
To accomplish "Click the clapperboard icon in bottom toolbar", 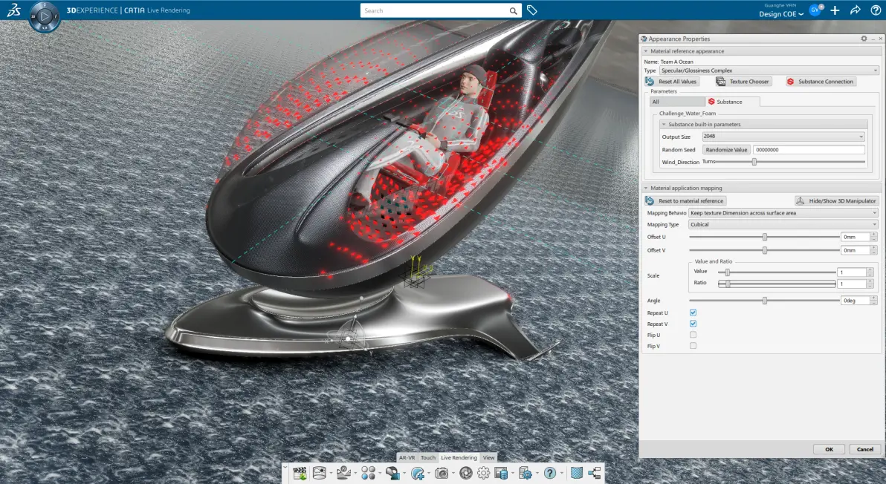I will point(300,474).
